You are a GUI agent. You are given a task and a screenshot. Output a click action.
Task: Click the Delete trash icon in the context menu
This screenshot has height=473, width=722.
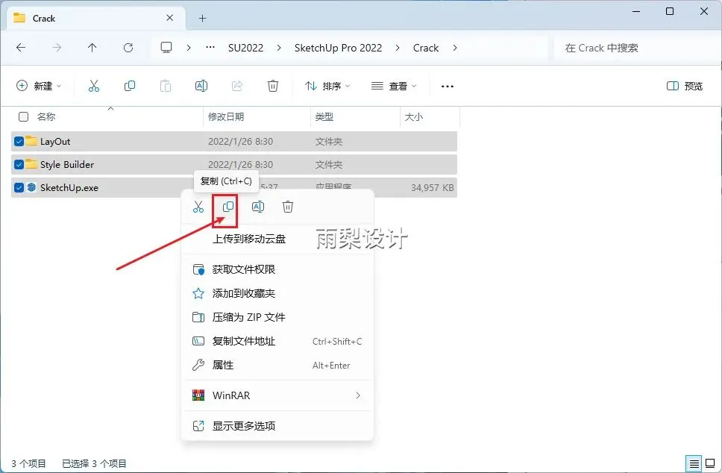click(288, 207)
